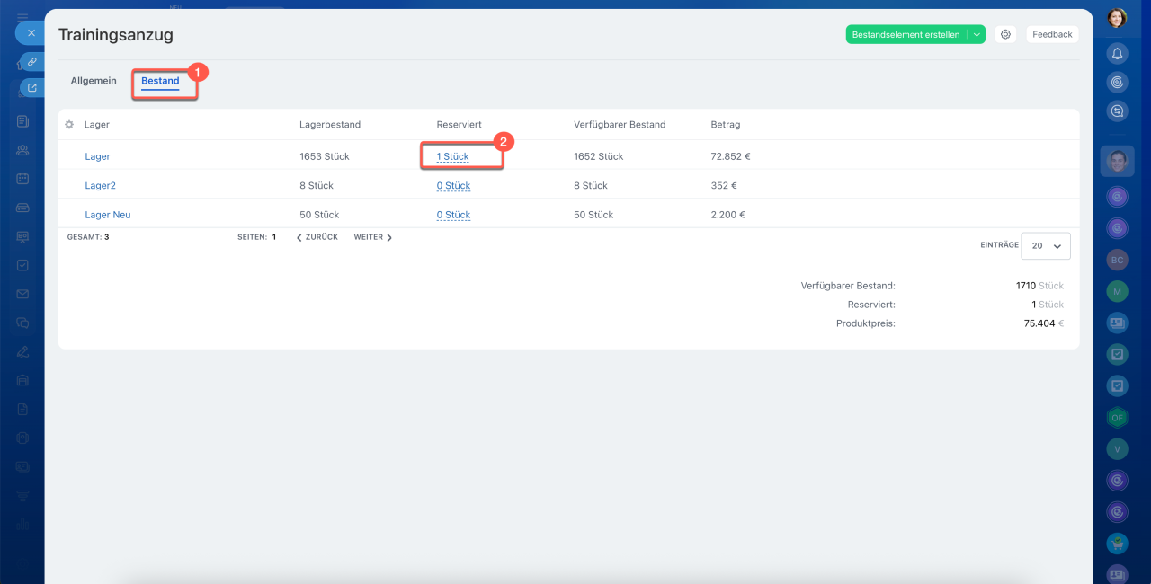Image resolution: width=1151 pixels, height=584 pixels.
Task: Open the mail envelope icon in the left sidebar
Action: 22,294
